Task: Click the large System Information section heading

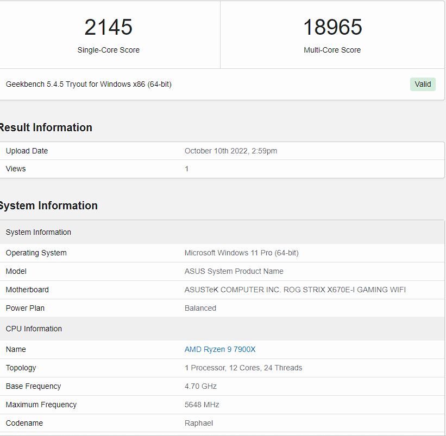Action: pyautogui.click(x=49, y=206)
